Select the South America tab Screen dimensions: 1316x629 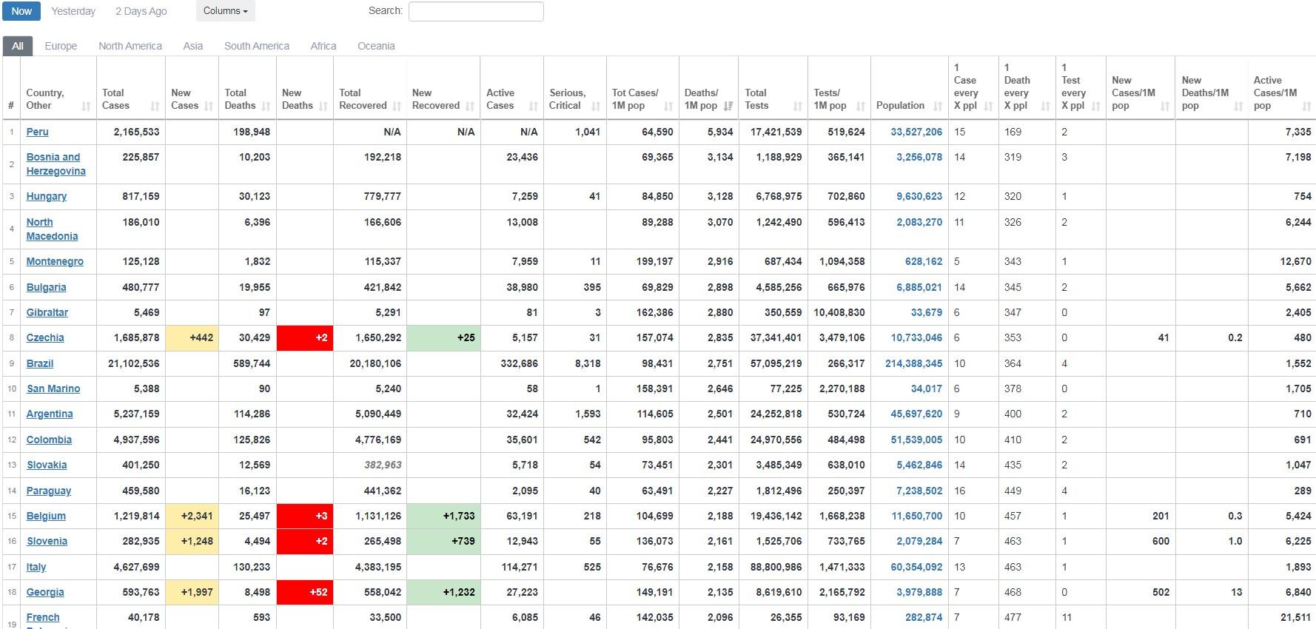(x=257, y=46)
